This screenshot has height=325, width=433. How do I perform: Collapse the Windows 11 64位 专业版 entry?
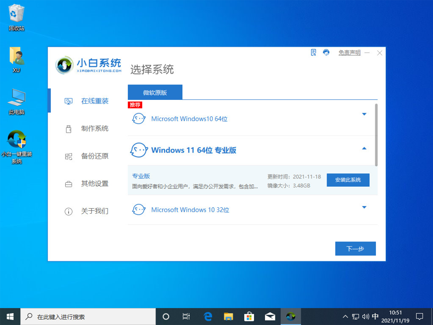click(x=364, y=149)
